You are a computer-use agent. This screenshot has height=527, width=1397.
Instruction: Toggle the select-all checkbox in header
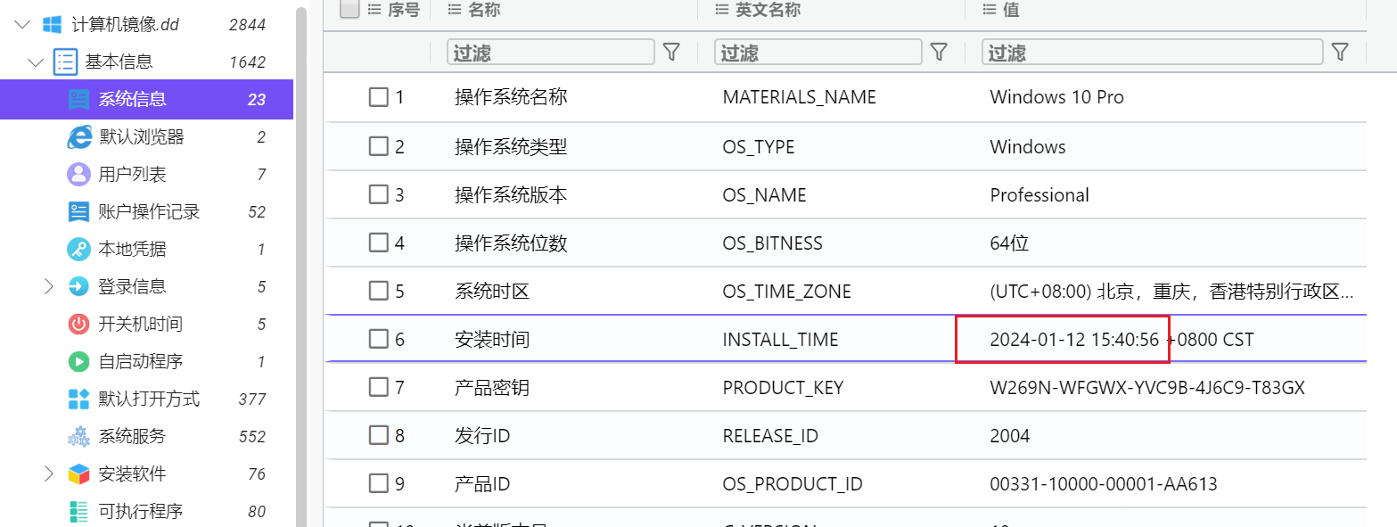click(x=350, y=9)
